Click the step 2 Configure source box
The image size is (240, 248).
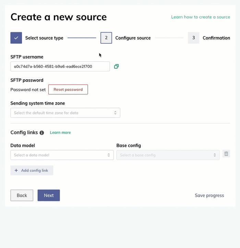pos(106,38)
